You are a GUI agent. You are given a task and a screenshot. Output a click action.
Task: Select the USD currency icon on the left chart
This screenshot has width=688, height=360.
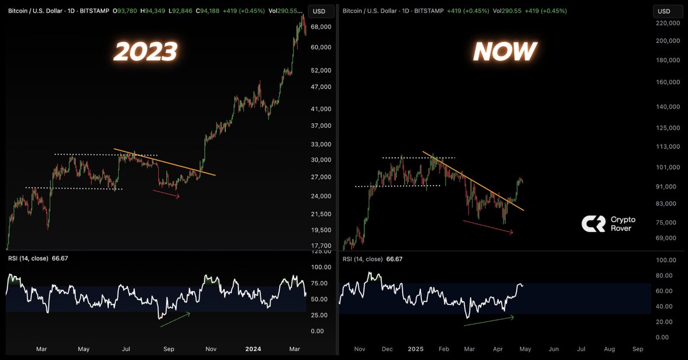[x=320, y=11]
